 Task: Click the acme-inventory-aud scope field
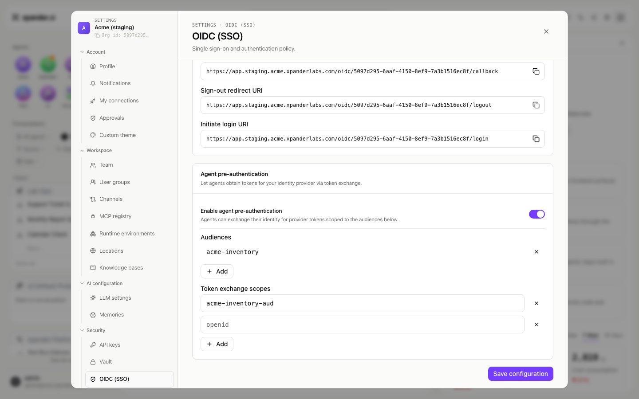pos(363,303)
